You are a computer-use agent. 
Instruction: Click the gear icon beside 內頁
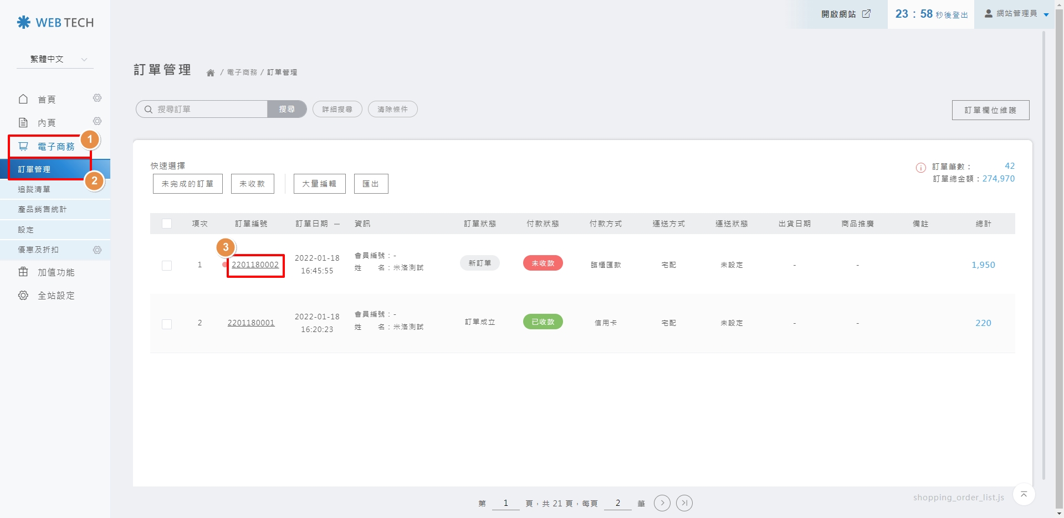click(x=97, y=121)
